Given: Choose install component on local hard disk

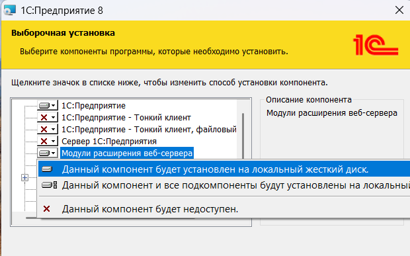Looking at the screenshot, I should tap(224, 169).
